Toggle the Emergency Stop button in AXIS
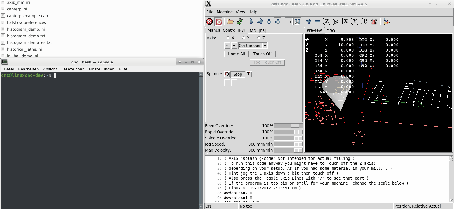Viewport: 454px width, 209px height. coord(209,22)
